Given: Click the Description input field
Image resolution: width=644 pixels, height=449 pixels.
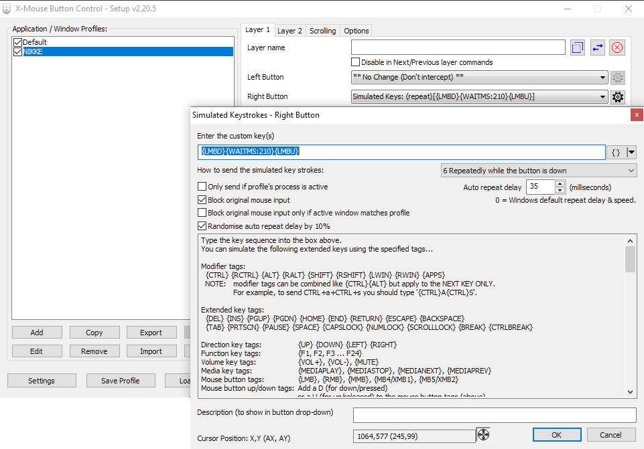Looking at the screenshot, I should tap(495, 415).
